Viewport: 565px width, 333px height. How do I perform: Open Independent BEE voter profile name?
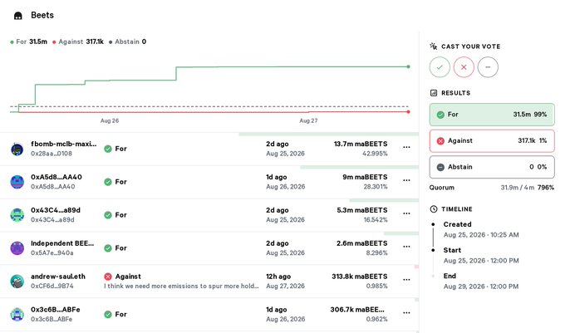[62, 243]
